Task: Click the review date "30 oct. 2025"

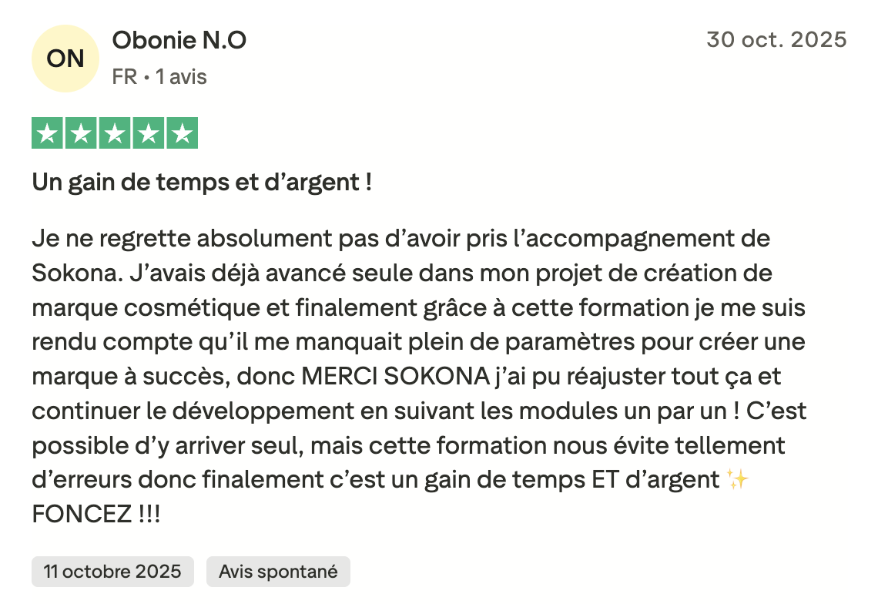Action: [x=776, y=39]
